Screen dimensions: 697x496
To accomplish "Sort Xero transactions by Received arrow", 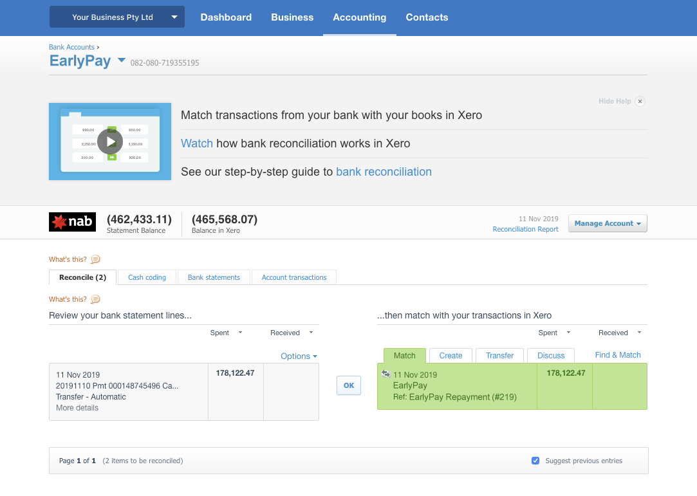I will pyautogui.click(x=639, y=333).
